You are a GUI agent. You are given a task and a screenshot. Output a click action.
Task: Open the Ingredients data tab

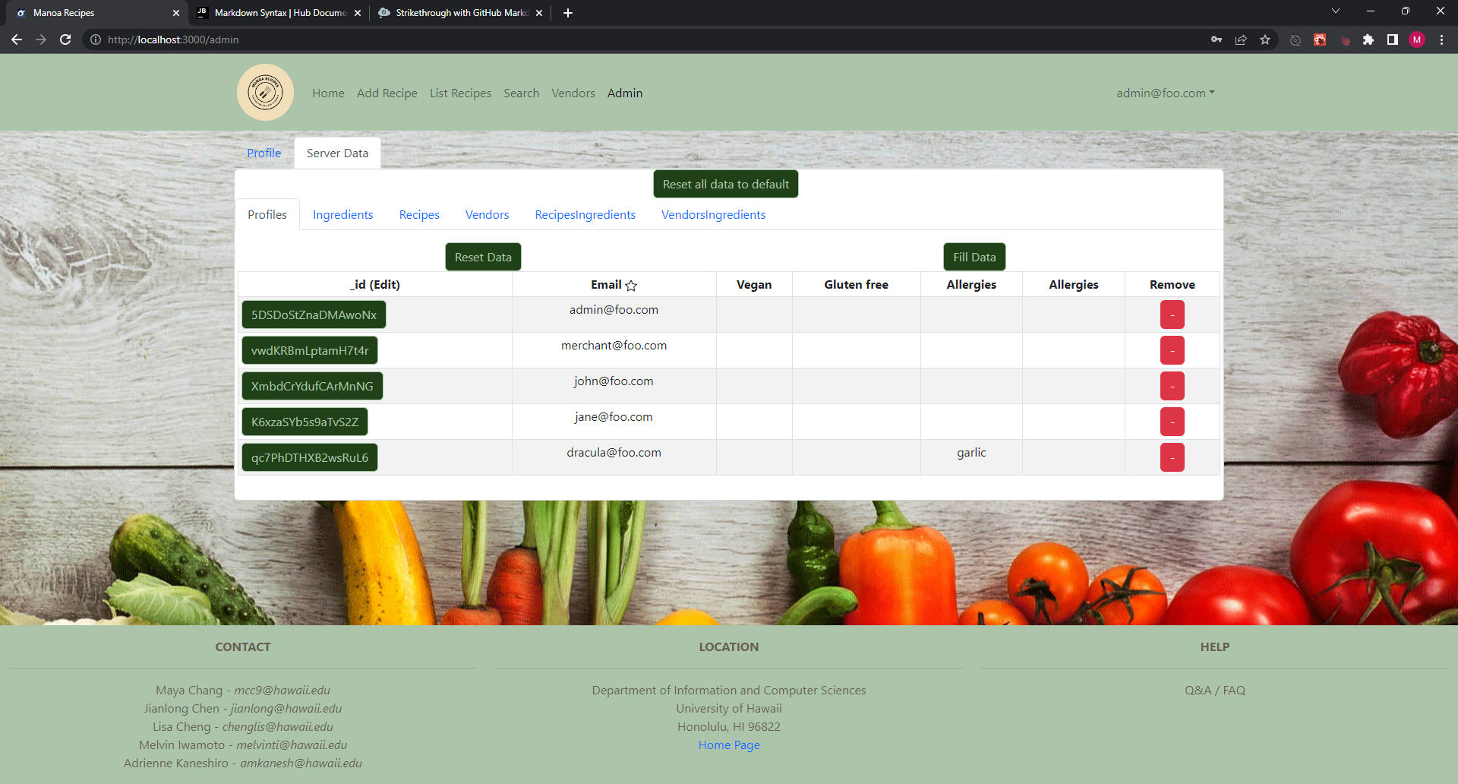tap(342, 215)
